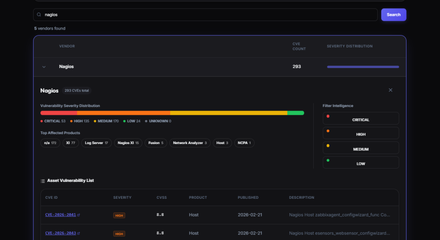Click the orange high segment of severity bar
440x240 pixels.
[x=123, y=113]
